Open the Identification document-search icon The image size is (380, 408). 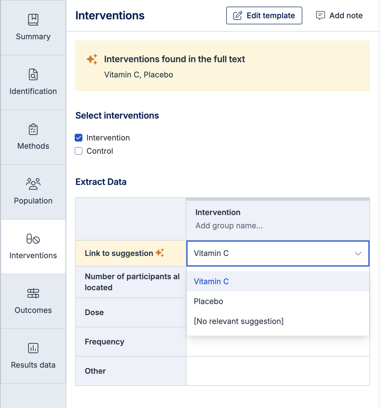tap(33, 75)
